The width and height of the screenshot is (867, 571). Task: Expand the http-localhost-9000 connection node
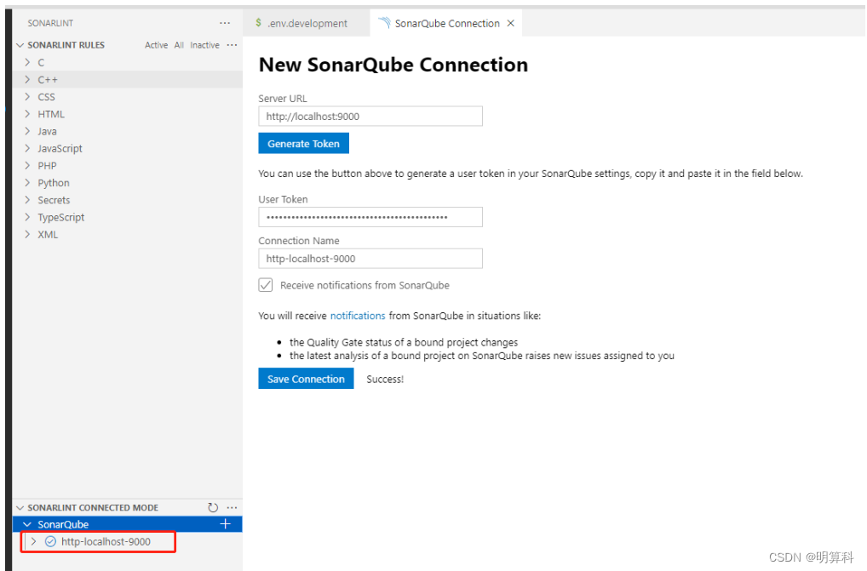click(x=34, y=541)
